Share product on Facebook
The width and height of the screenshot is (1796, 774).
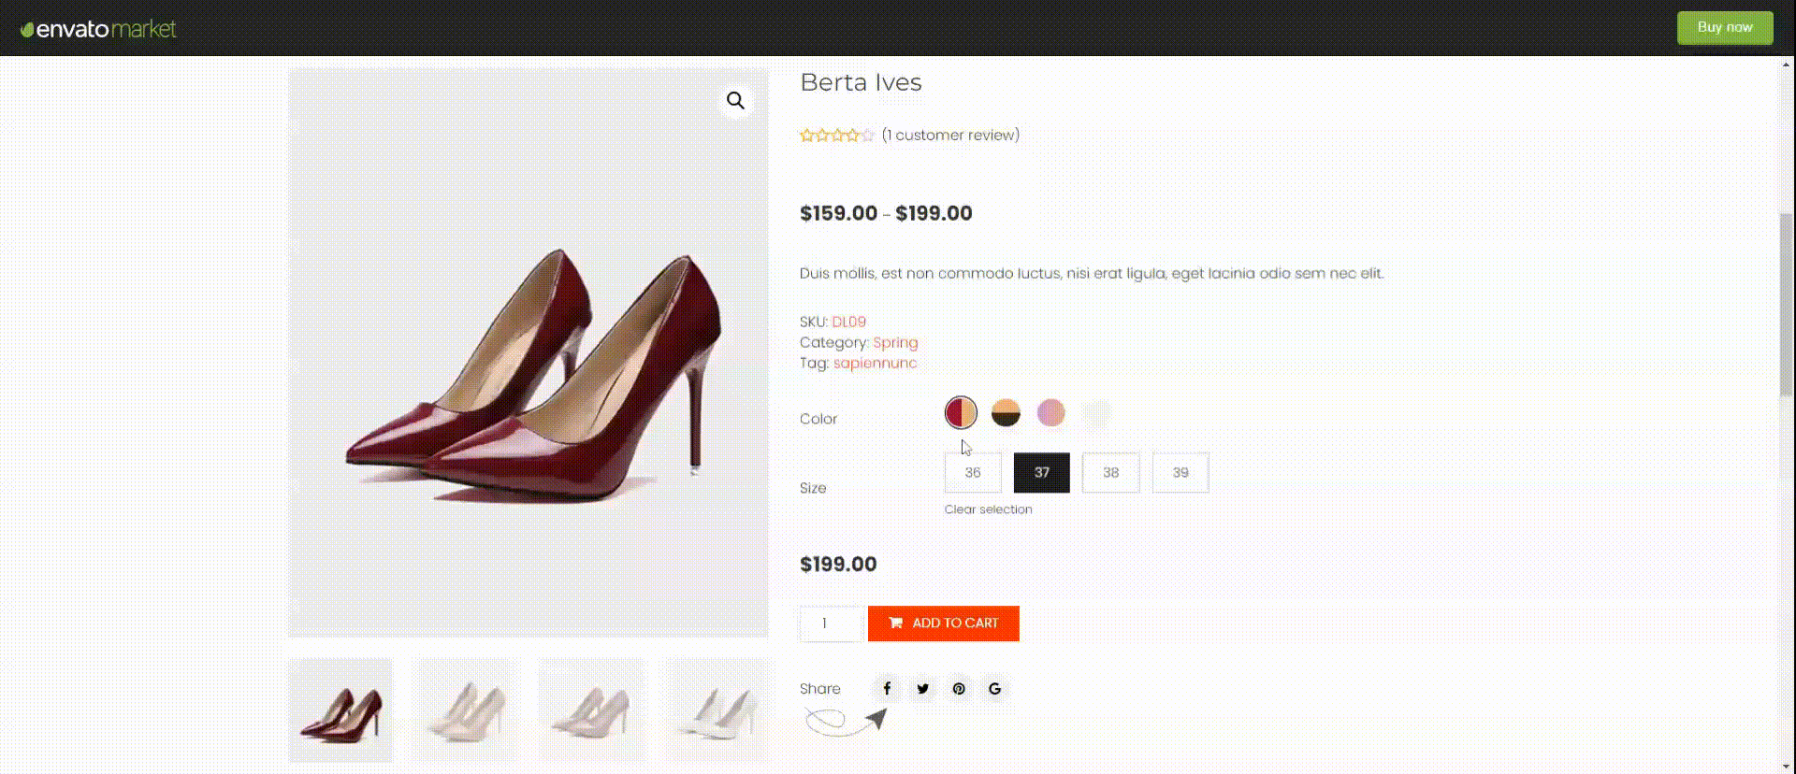point(887,689)
